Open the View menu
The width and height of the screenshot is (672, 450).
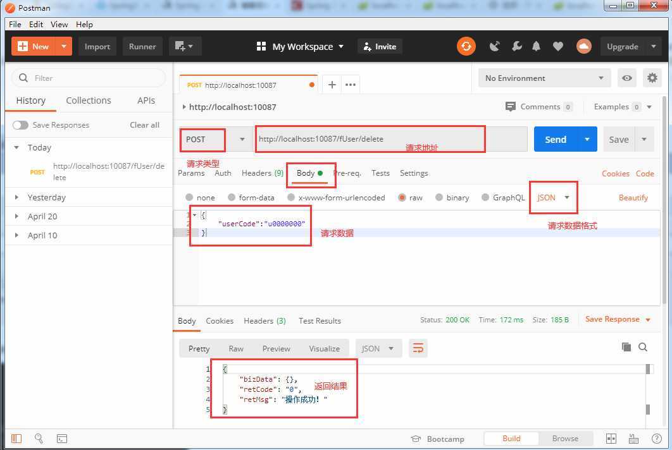59,25
